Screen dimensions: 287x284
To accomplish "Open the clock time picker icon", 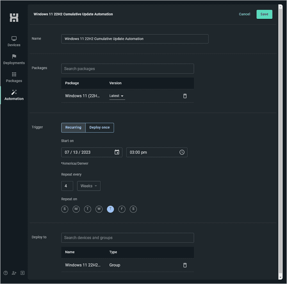I will [x=182, y=152].
